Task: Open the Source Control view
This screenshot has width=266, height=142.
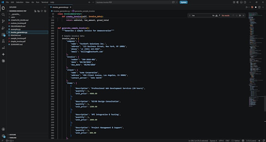Action: [3, 21]
